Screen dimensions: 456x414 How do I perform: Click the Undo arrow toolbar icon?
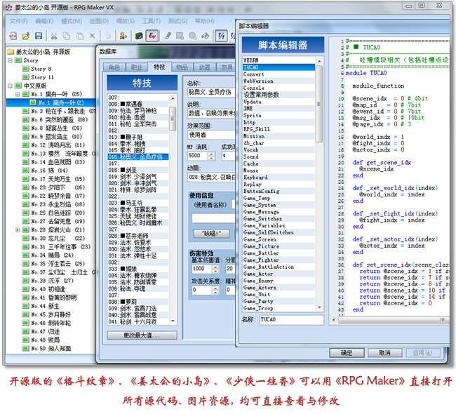click(x=108, y=36)
